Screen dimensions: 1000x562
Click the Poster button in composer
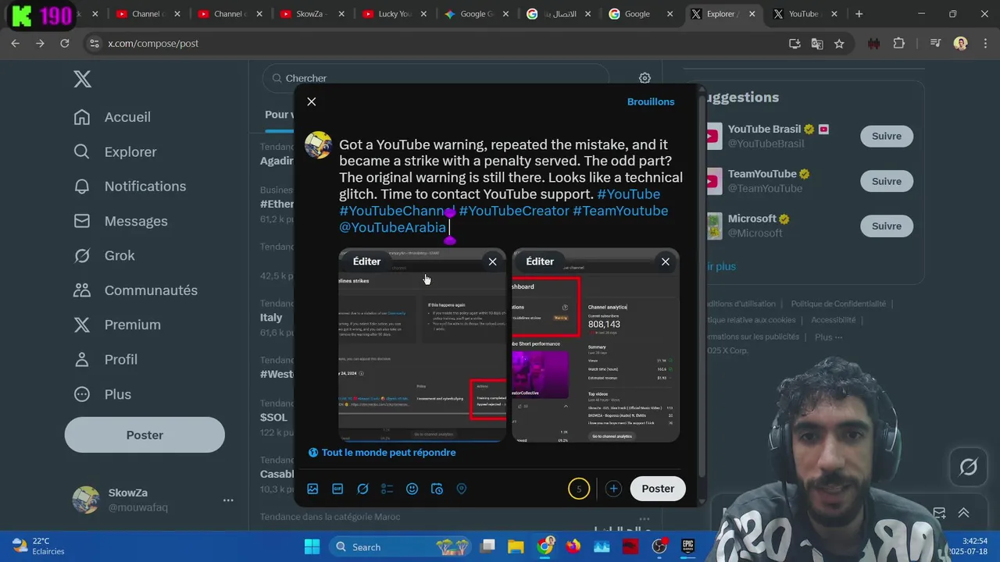click(x=658, y=489)
